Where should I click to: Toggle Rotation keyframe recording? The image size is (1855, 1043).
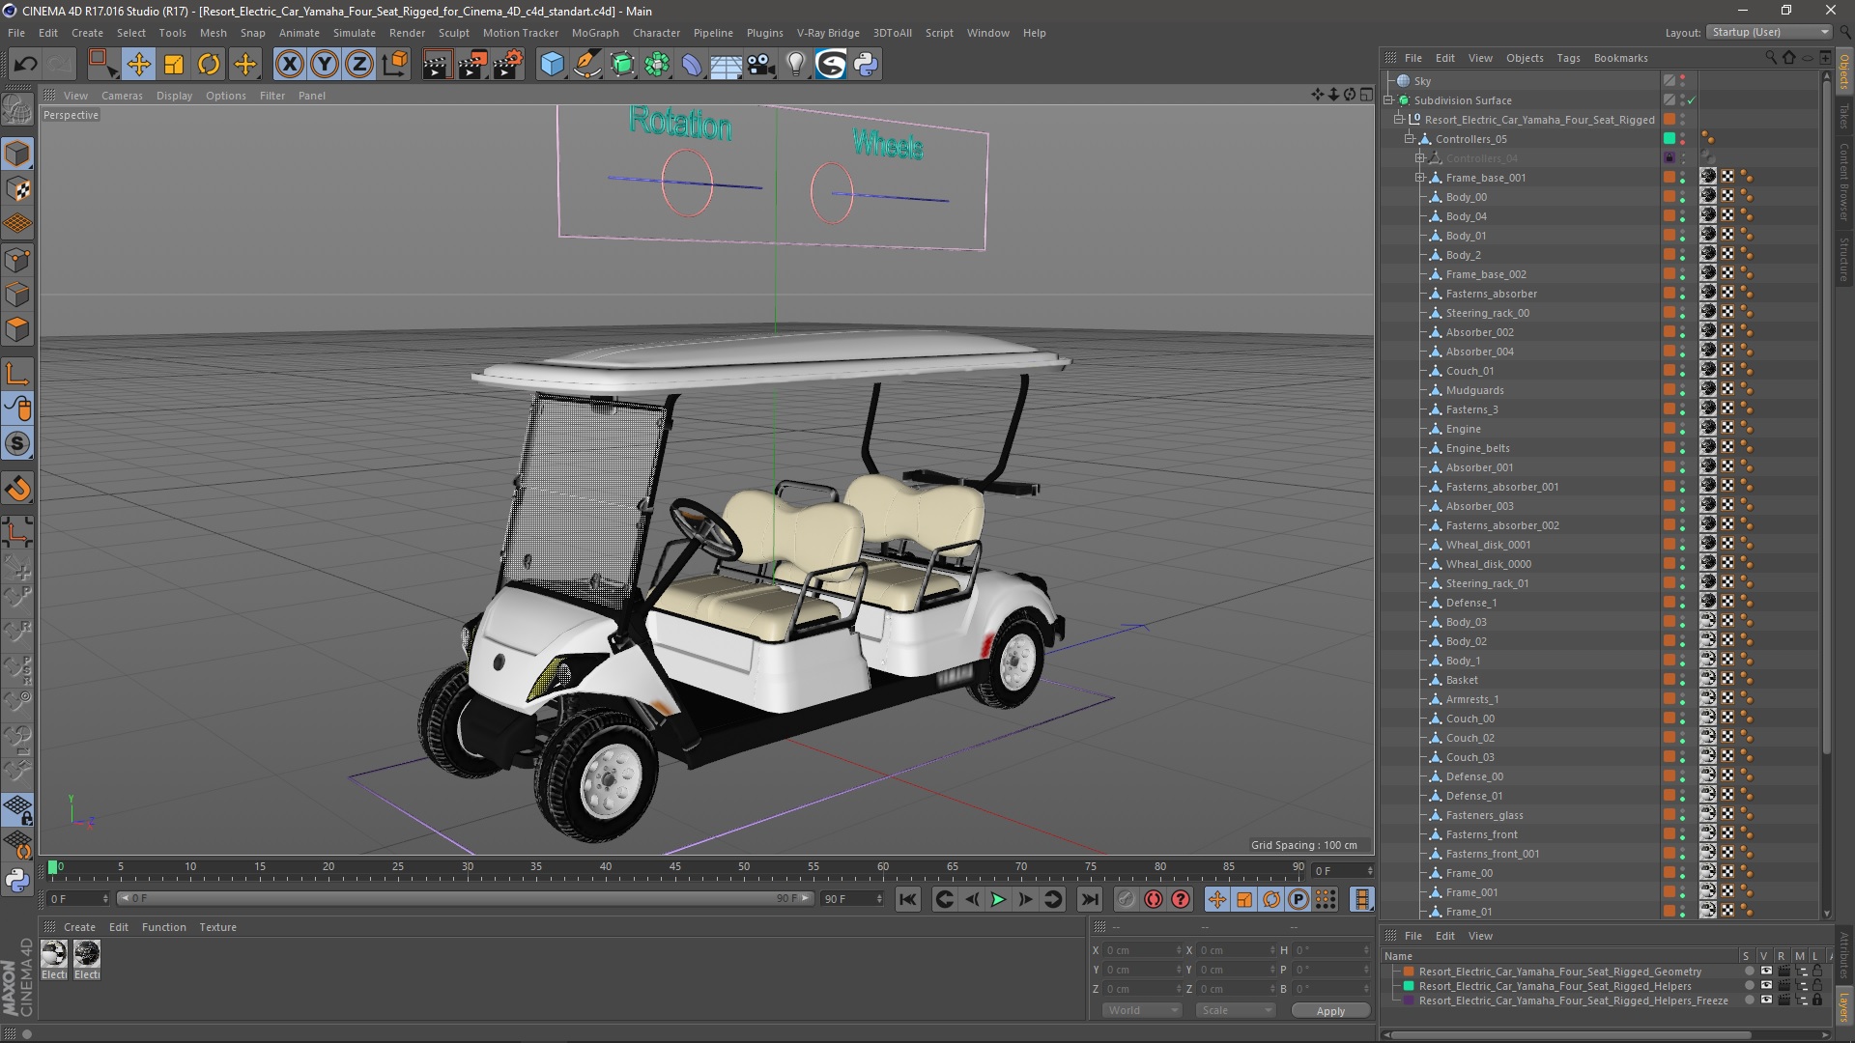pos(1271,899)
